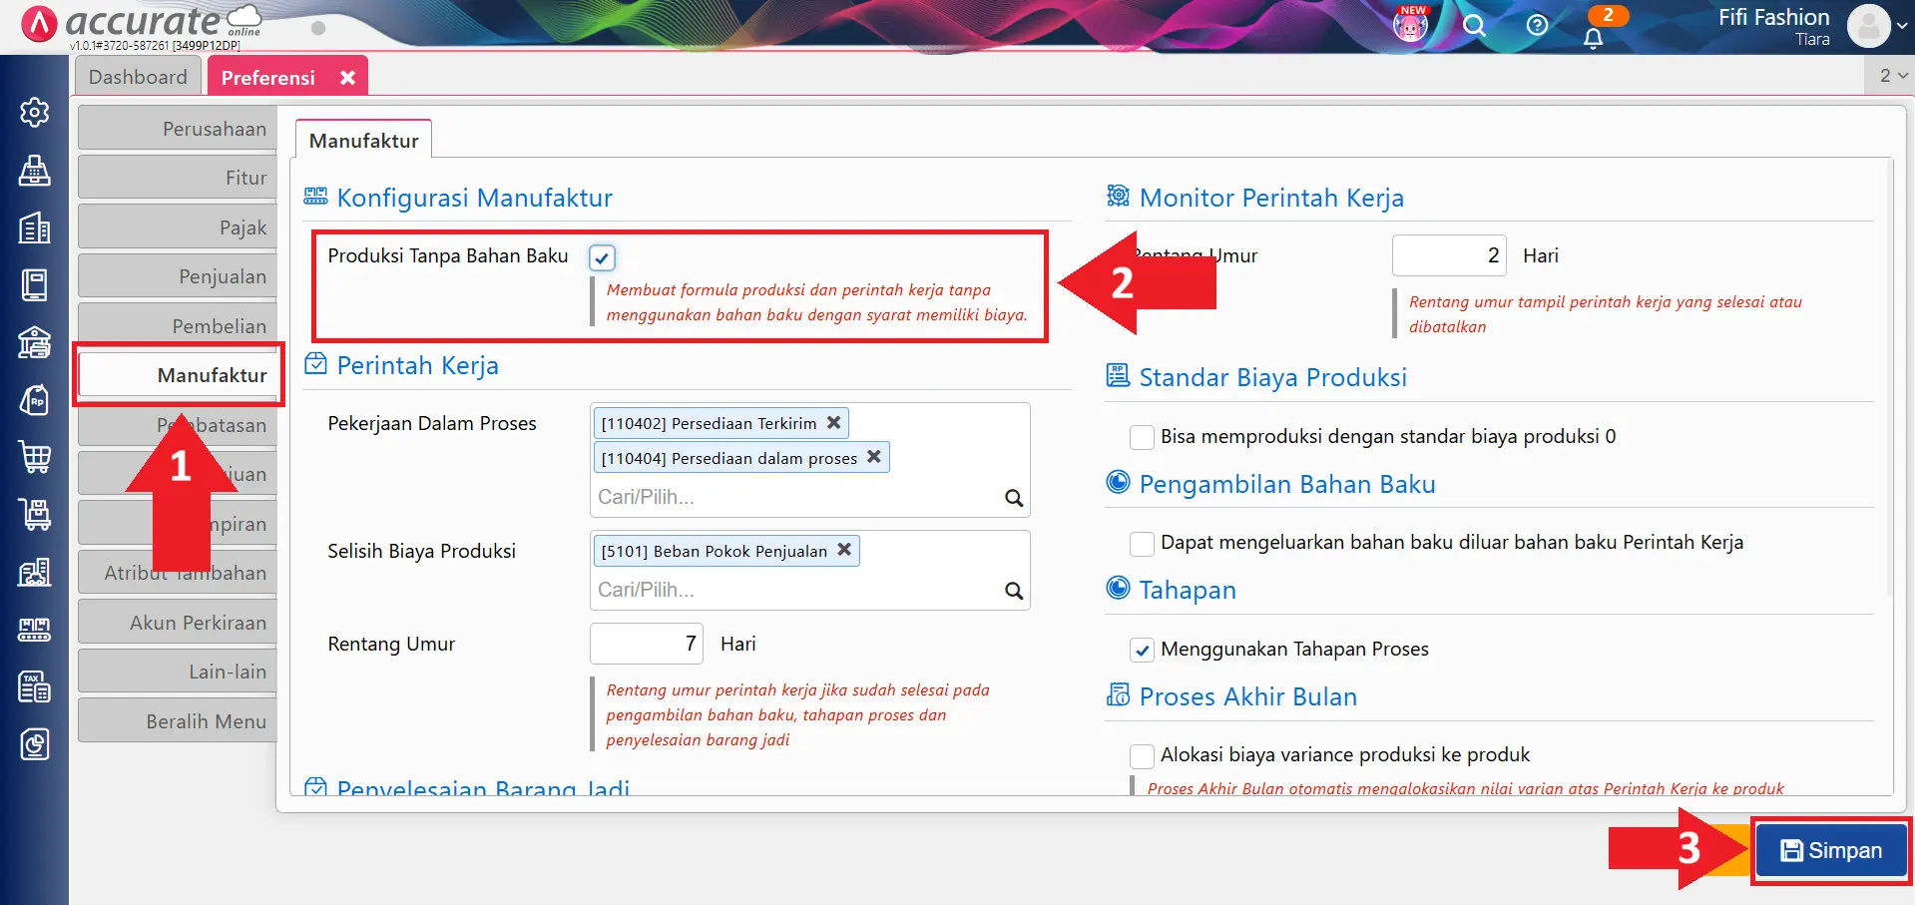Image resolution: width=1915 pixels, height=905 pixels.
Task: Uncheck Menggunakan Tahapan Proses
Action: pos(1141,650)
